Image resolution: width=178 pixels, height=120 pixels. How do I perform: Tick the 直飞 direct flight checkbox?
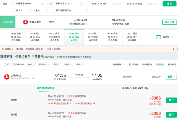[x=5, y=64]
